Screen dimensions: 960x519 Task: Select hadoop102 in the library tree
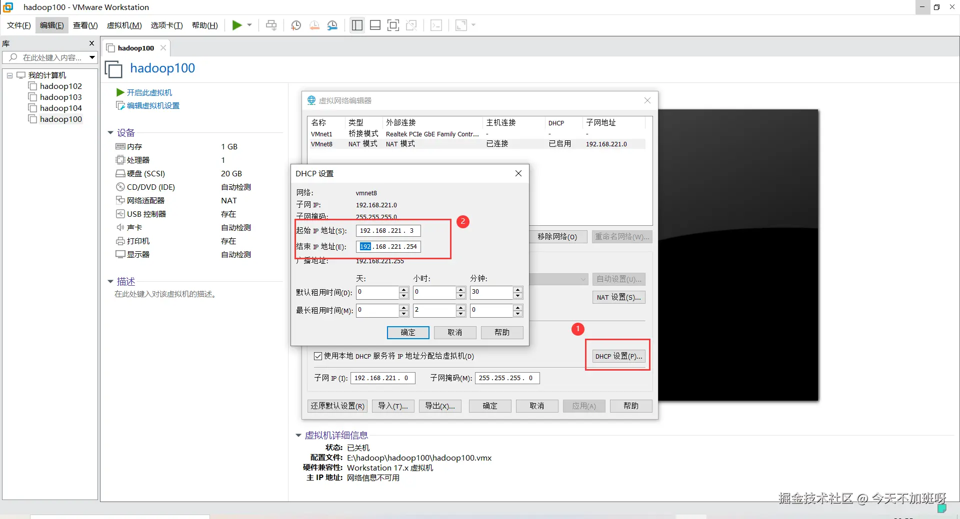point(61,86)
